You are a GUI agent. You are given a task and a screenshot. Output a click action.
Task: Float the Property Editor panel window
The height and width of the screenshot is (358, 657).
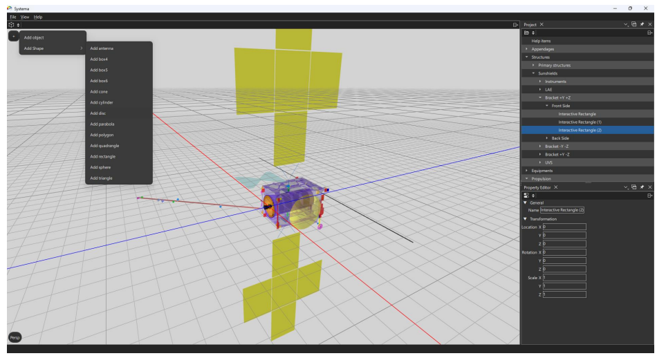pos(634,187)
